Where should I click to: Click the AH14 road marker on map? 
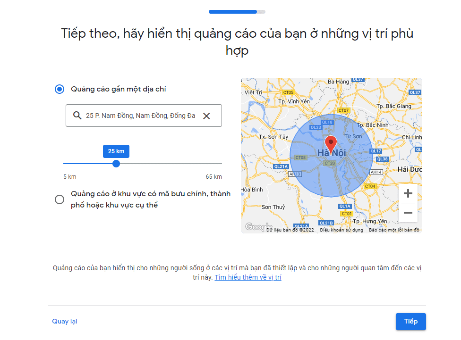376,172
